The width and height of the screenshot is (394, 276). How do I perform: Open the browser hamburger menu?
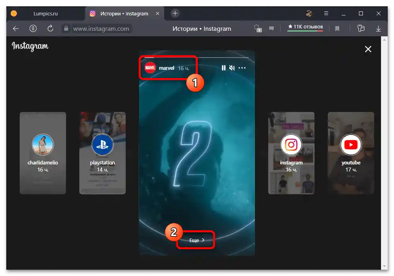326,13
